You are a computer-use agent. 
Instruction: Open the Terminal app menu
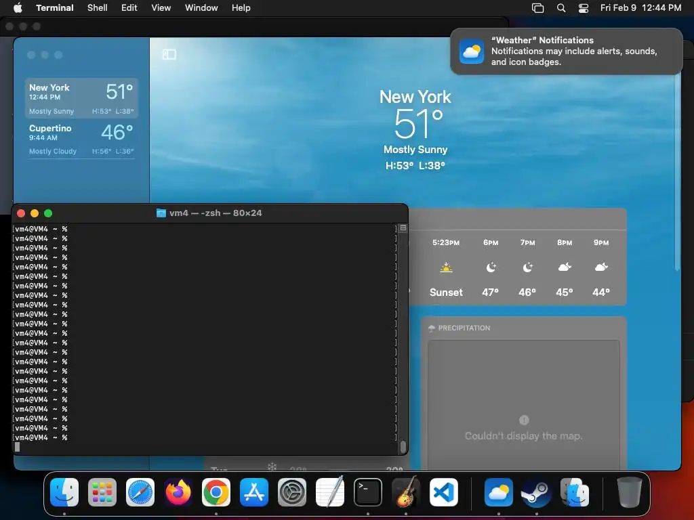(55, 7)
